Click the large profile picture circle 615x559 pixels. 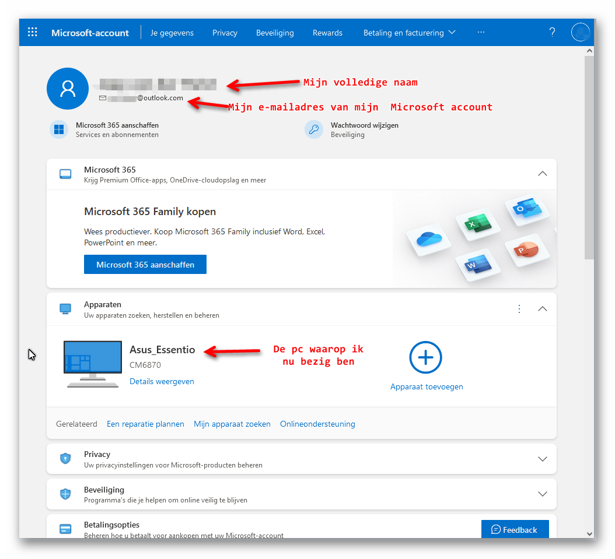coord(68,89)
